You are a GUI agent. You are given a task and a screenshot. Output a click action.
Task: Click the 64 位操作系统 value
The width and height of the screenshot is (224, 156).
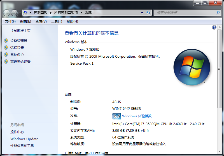coord(123,137)
